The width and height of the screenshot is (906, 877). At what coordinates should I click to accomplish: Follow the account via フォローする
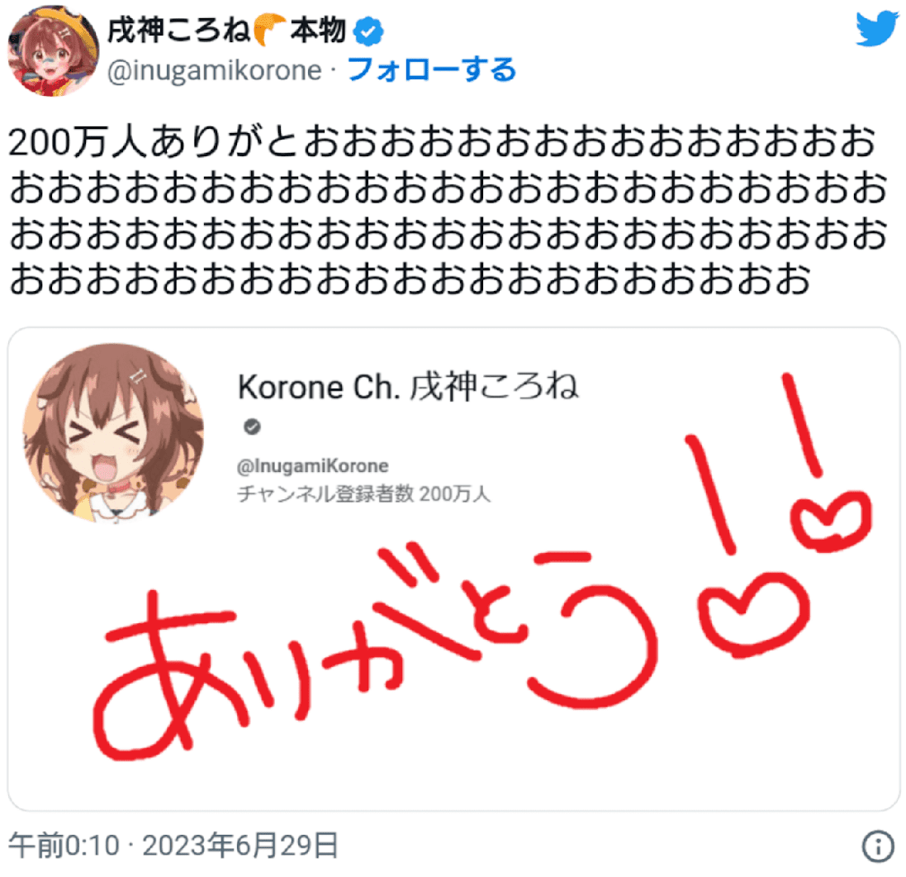click(431, 70)
